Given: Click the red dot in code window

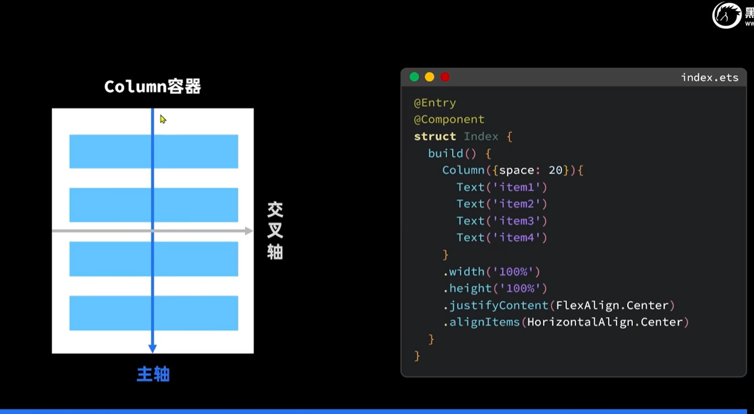Looking at the screenshot, I should pos(445,77).
